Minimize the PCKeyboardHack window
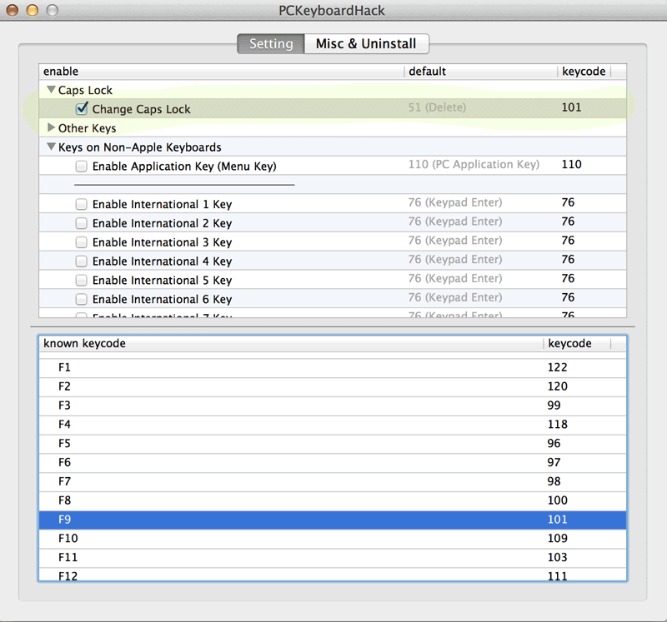667x622 pixels. click(x=33, y=10)
